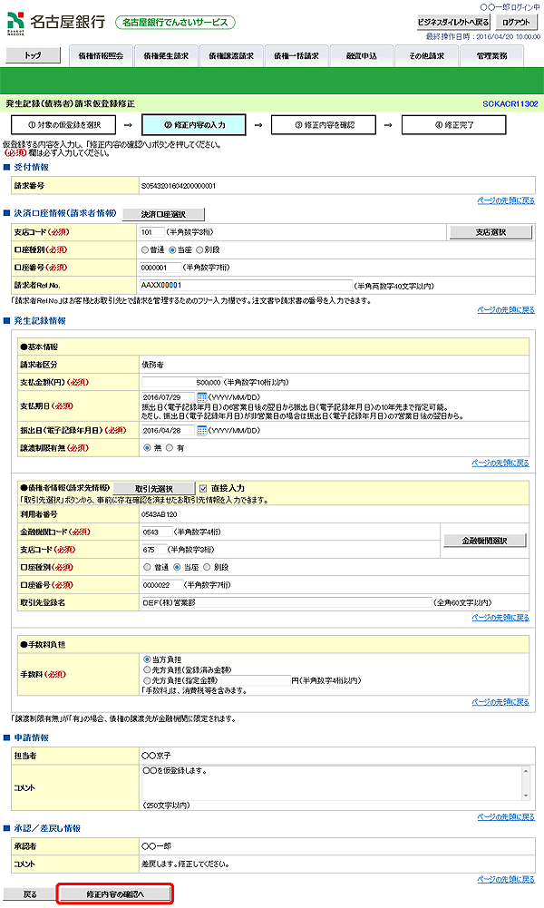Select 当座 in the 債権者情報 口座種別 row

[x=177, y=567]
